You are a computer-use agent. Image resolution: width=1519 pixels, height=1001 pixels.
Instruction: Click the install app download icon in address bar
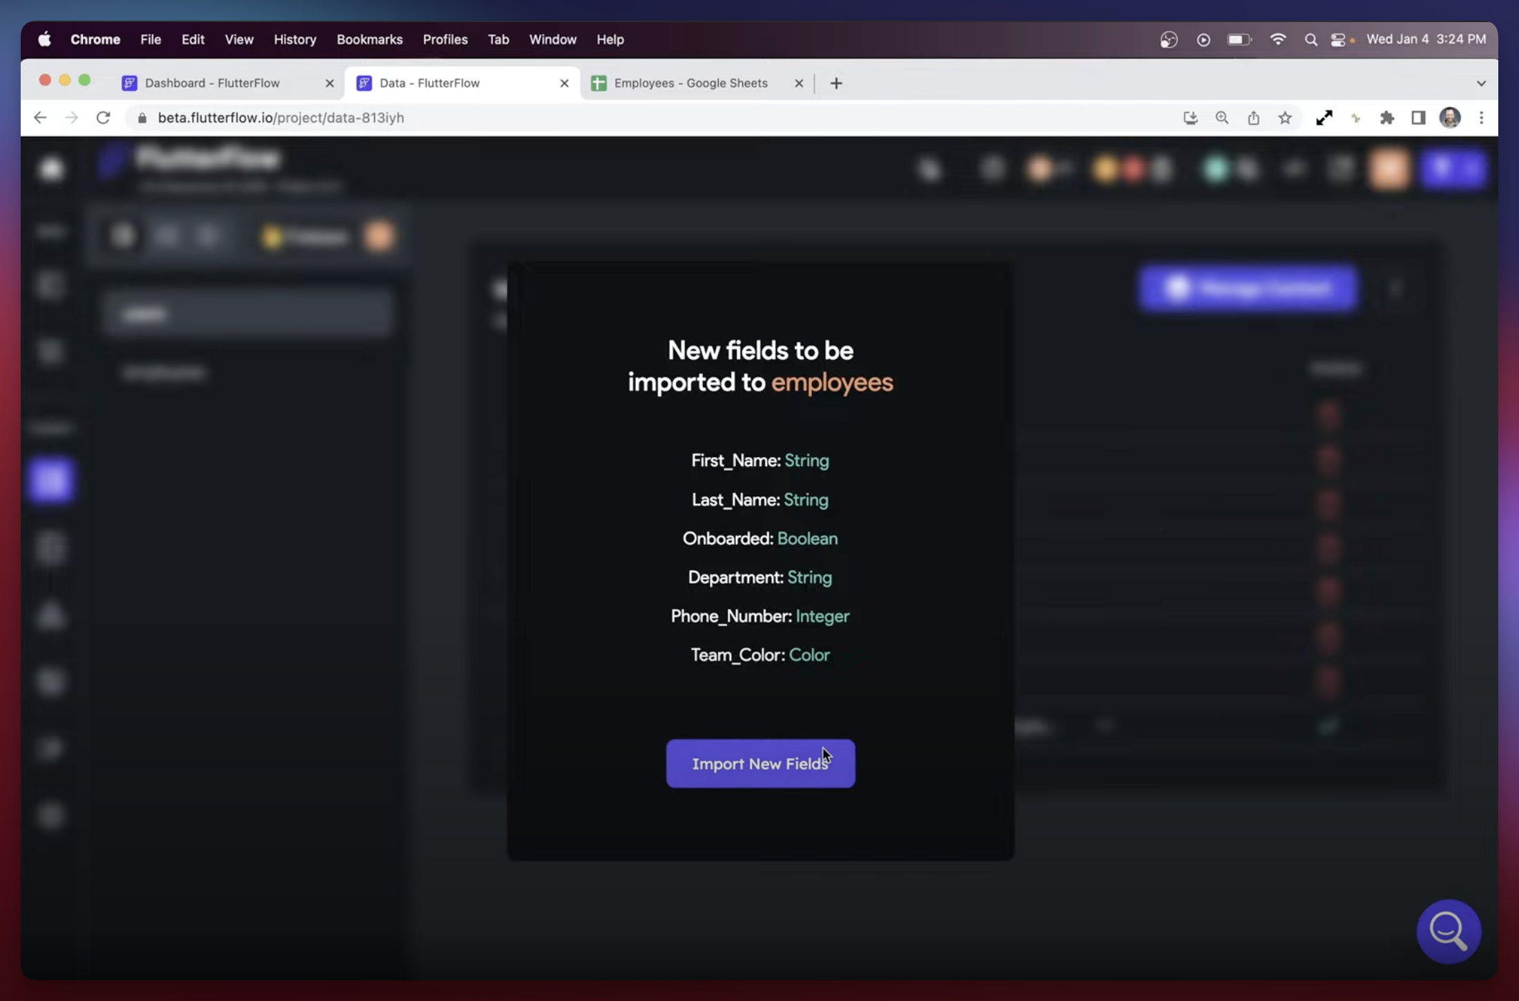click(1190, 117)
